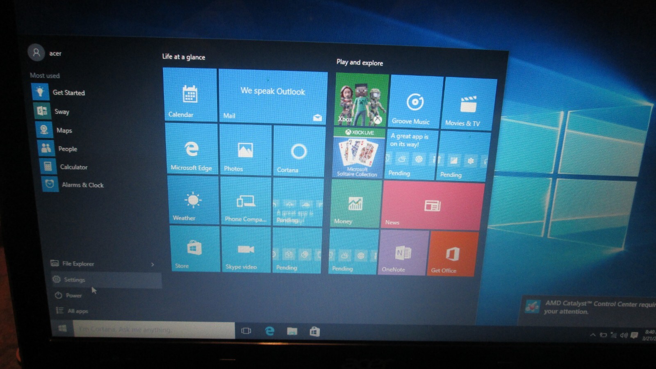Open People from Most used list

click(58, 148)
